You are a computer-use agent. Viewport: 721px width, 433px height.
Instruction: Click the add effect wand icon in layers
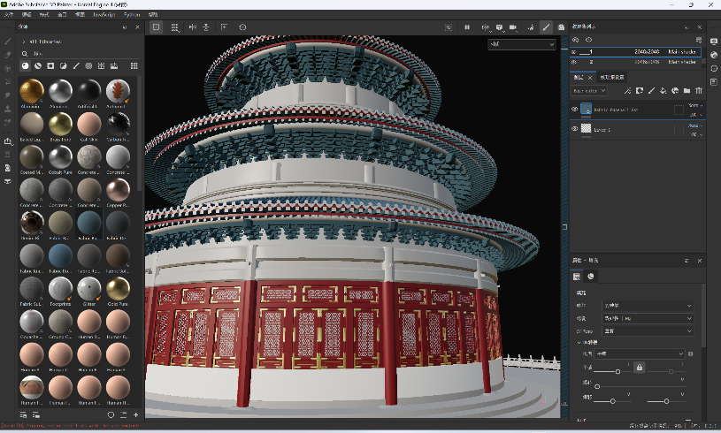tap(627, 91)
